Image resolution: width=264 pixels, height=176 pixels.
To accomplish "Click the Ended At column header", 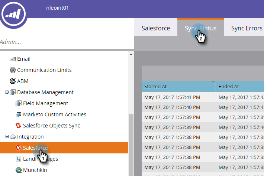I will pos(240,87).
